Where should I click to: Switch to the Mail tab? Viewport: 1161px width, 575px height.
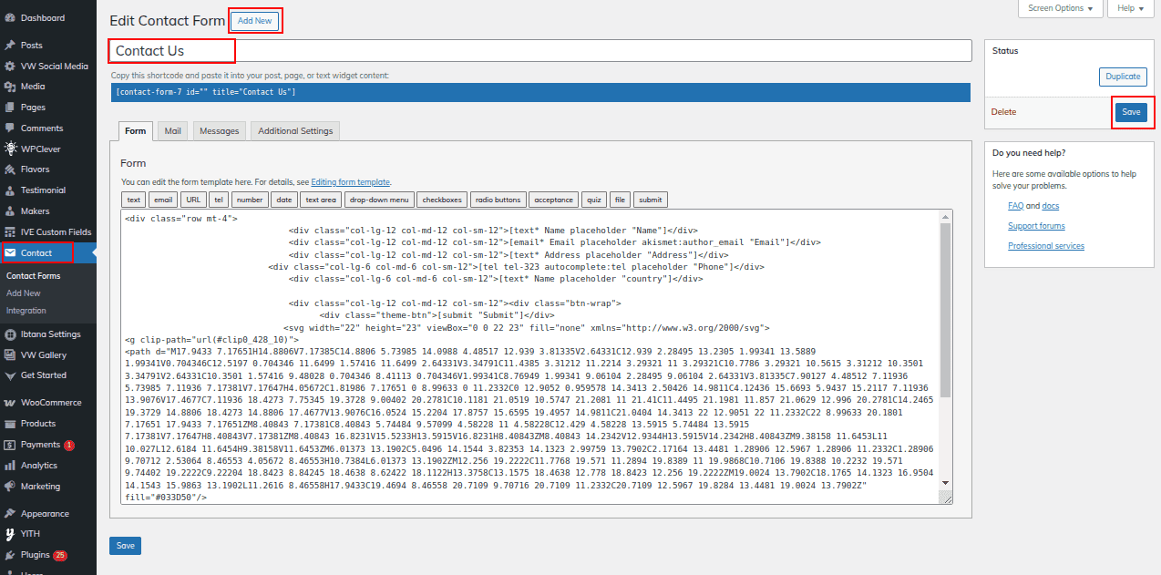[x=172, y=131]
